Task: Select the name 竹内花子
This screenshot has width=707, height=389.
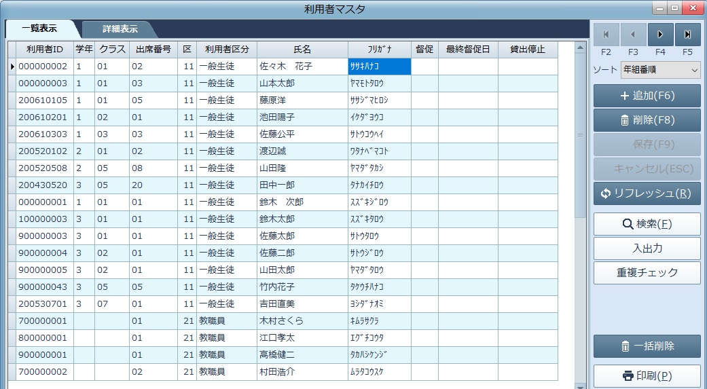Action: point(302,286)
